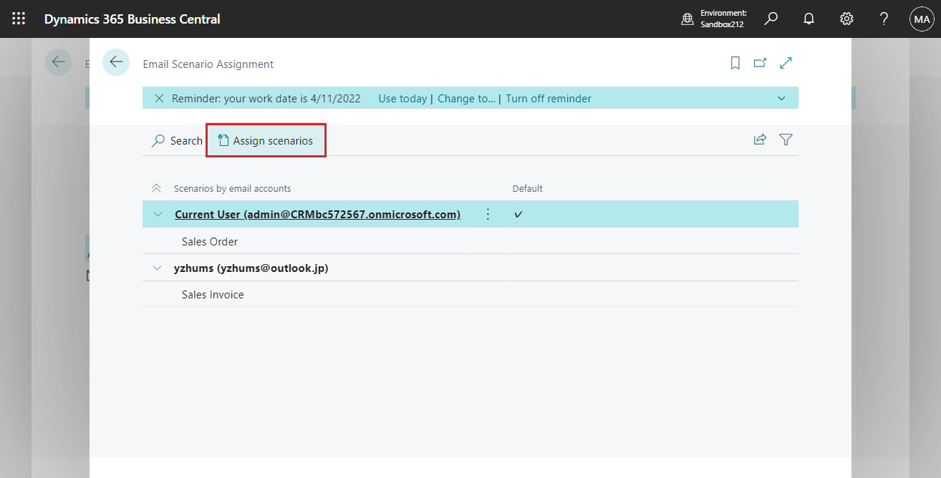The width and height of the screenshot is (941, 478).
Task: Collapse the Current User account scenarios
Action: click(x=157, y=213)
